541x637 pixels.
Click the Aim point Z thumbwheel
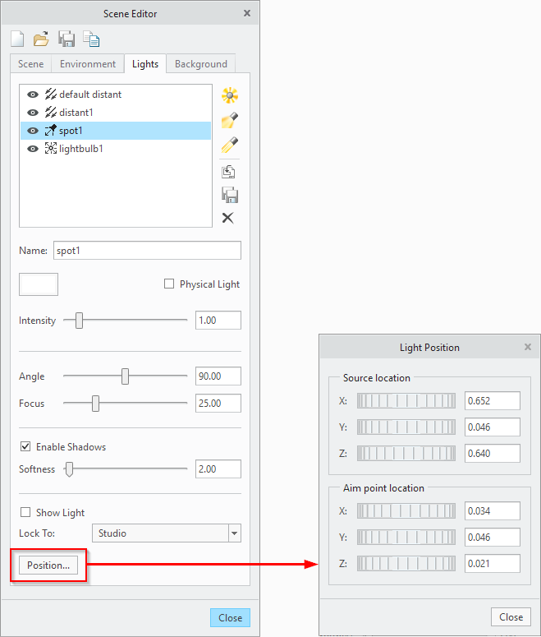tap(406, 564)
